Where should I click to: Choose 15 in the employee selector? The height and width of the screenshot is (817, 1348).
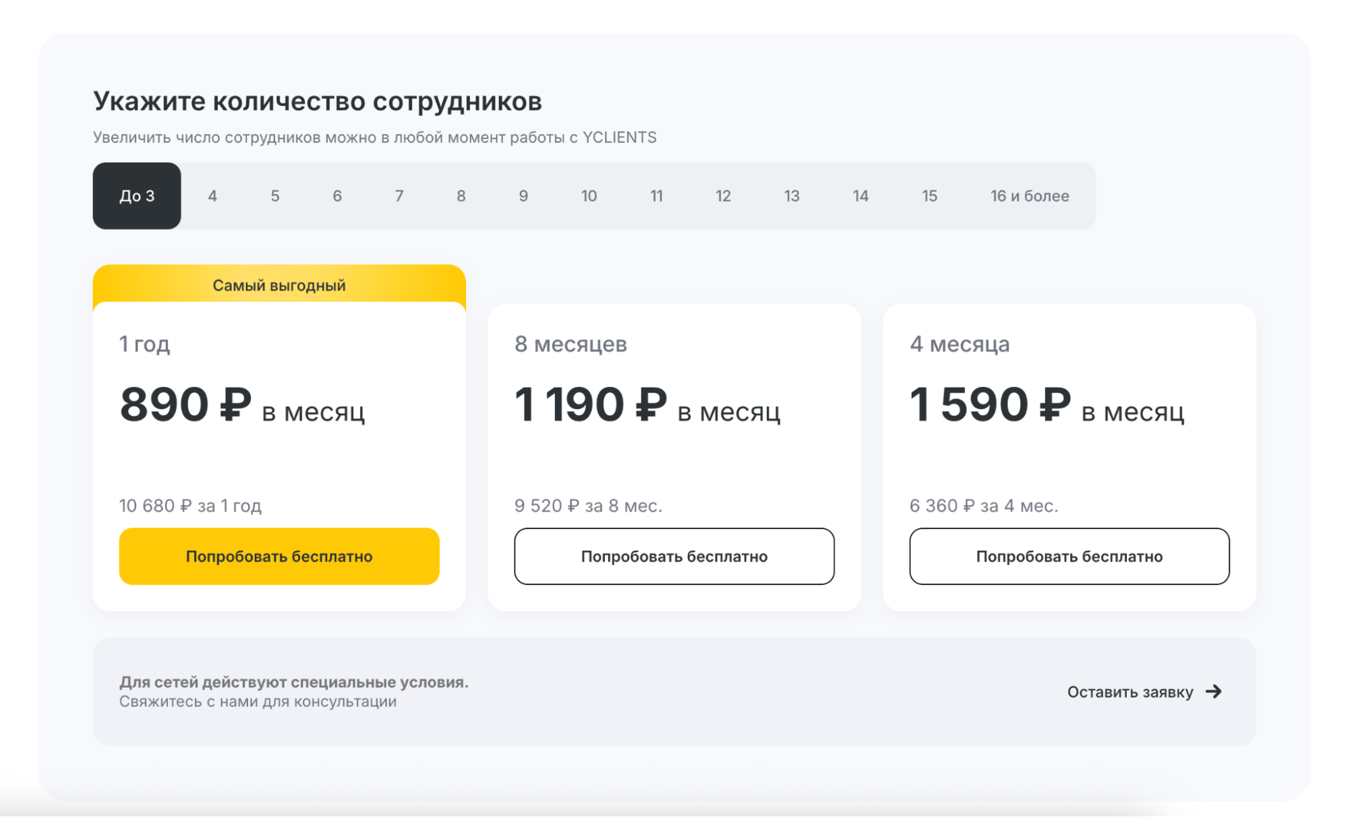pyautogui.click(x=929, y=196)
